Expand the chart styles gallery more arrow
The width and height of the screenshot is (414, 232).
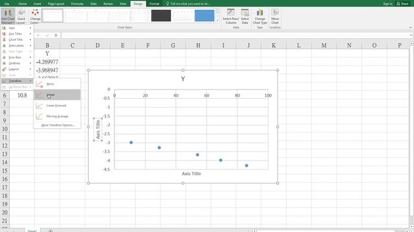click(x=217, y=21)
